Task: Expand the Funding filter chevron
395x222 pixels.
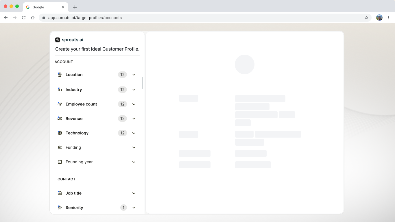Action: click(134, 147)
